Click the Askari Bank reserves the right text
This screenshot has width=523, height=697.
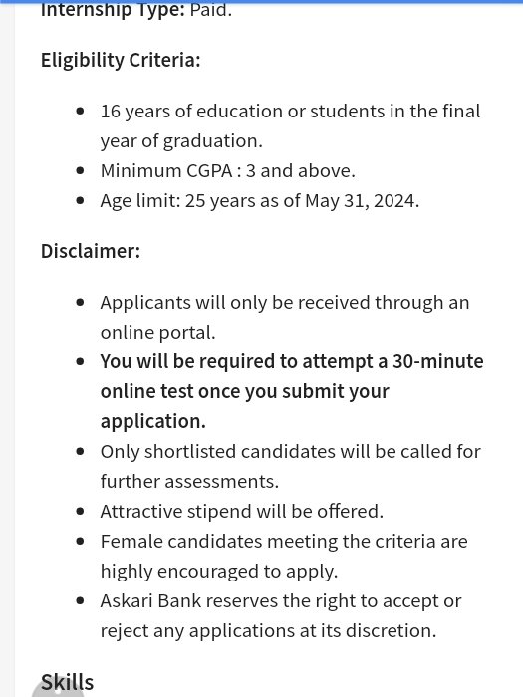281,615
